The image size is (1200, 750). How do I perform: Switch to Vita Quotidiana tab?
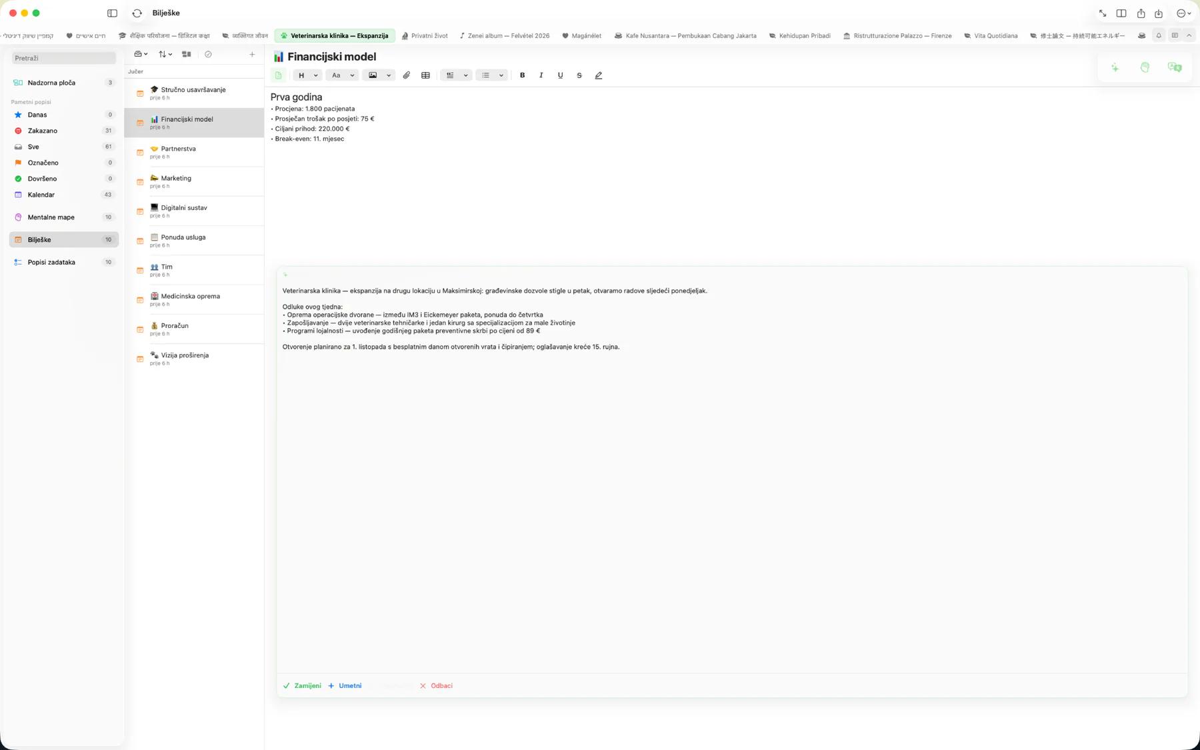(991, 36)
